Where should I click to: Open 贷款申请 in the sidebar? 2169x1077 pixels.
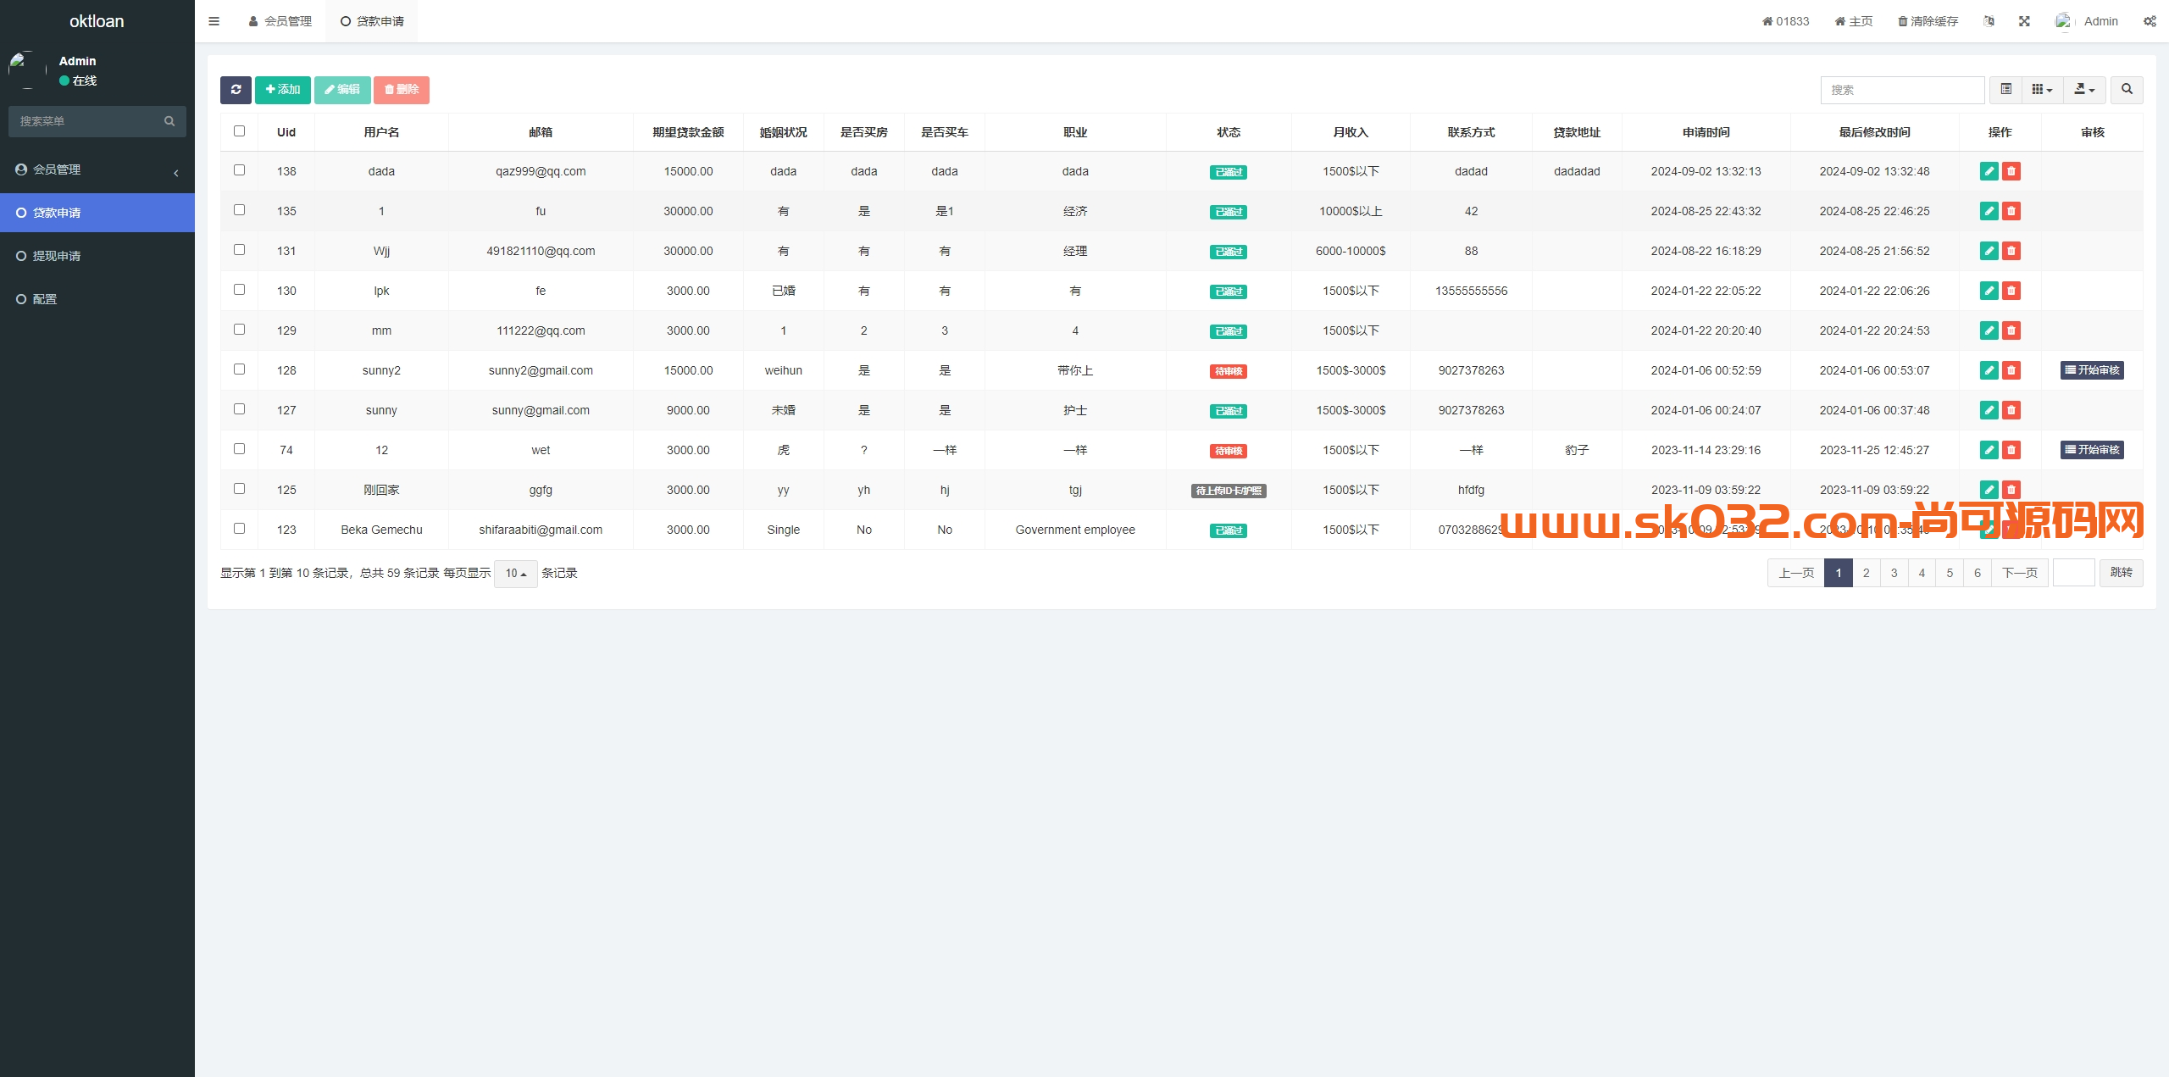tap(97, 213)
